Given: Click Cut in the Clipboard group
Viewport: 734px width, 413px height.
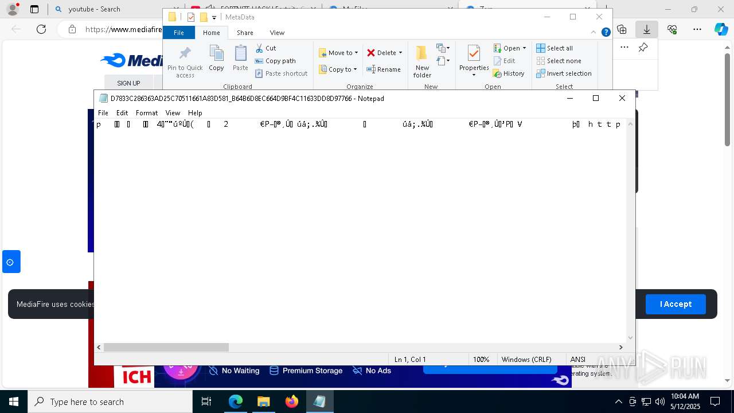Looking at the screenshot, I should 266,48.
